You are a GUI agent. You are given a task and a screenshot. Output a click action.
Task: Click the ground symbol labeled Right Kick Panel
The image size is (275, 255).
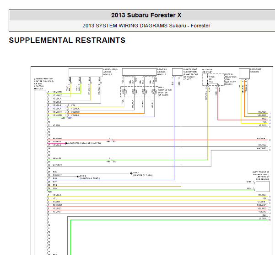coord(78,177)
